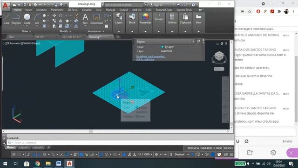Click the Mirror tool in Modify panel
Viewport: 298px width, 168px height.
[61, 21]
